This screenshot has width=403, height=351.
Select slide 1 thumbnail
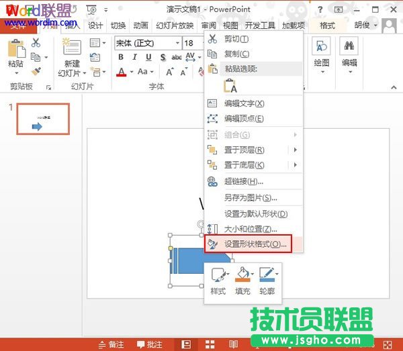click(x=43, y=119)
